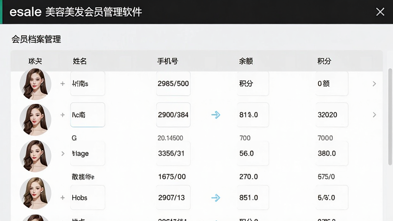
Task: Click the value 575/0
Action: (x=326, y=176)
